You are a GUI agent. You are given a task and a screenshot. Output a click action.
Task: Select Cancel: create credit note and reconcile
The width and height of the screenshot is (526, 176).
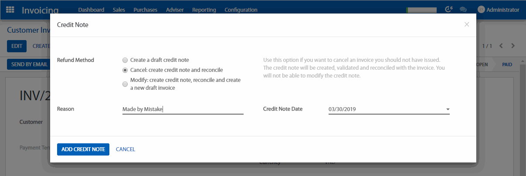(x=126, y=70)
